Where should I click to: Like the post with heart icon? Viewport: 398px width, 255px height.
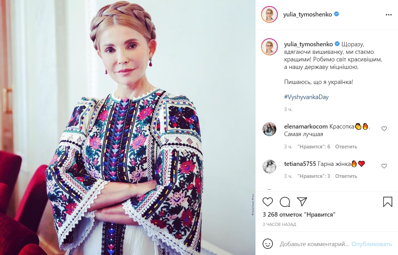[267, 202]
